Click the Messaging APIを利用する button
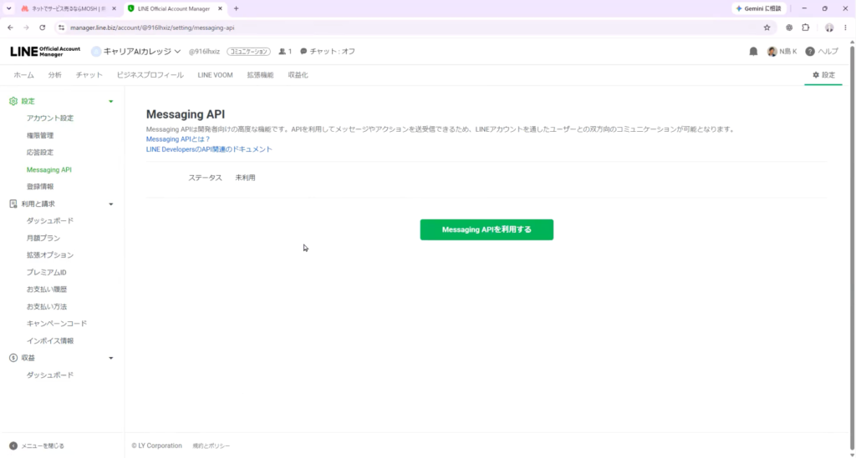 tap(487, 229)
